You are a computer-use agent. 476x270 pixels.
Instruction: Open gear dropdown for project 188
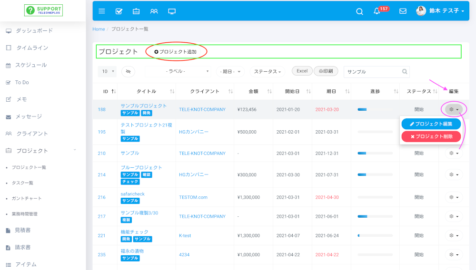coord(454,109)
